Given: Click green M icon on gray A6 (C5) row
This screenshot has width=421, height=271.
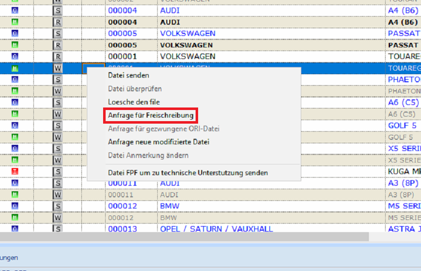Looking at the screenshot, I should coord(15,114).
